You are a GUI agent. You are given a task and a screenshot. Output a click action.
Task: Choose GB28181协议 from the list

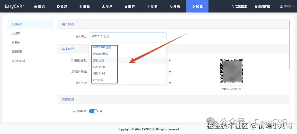click(x=128, y=47)
